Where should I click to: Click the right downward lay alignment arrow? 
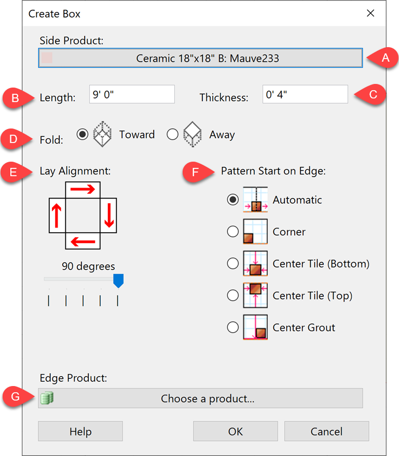click(109, 216)
